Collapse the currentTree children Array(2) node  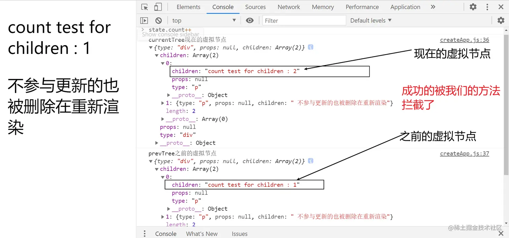pos(157,55)
